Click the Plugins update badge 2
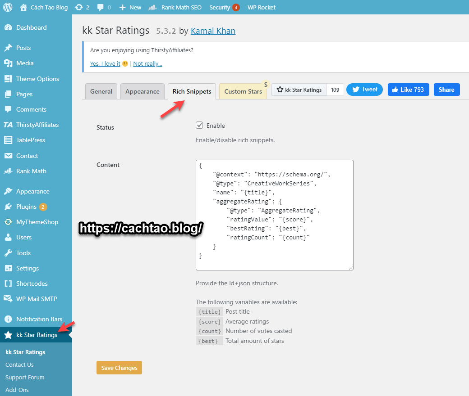Screen dimensions: 469x396 pyautogui.click(x=43, y=207)
